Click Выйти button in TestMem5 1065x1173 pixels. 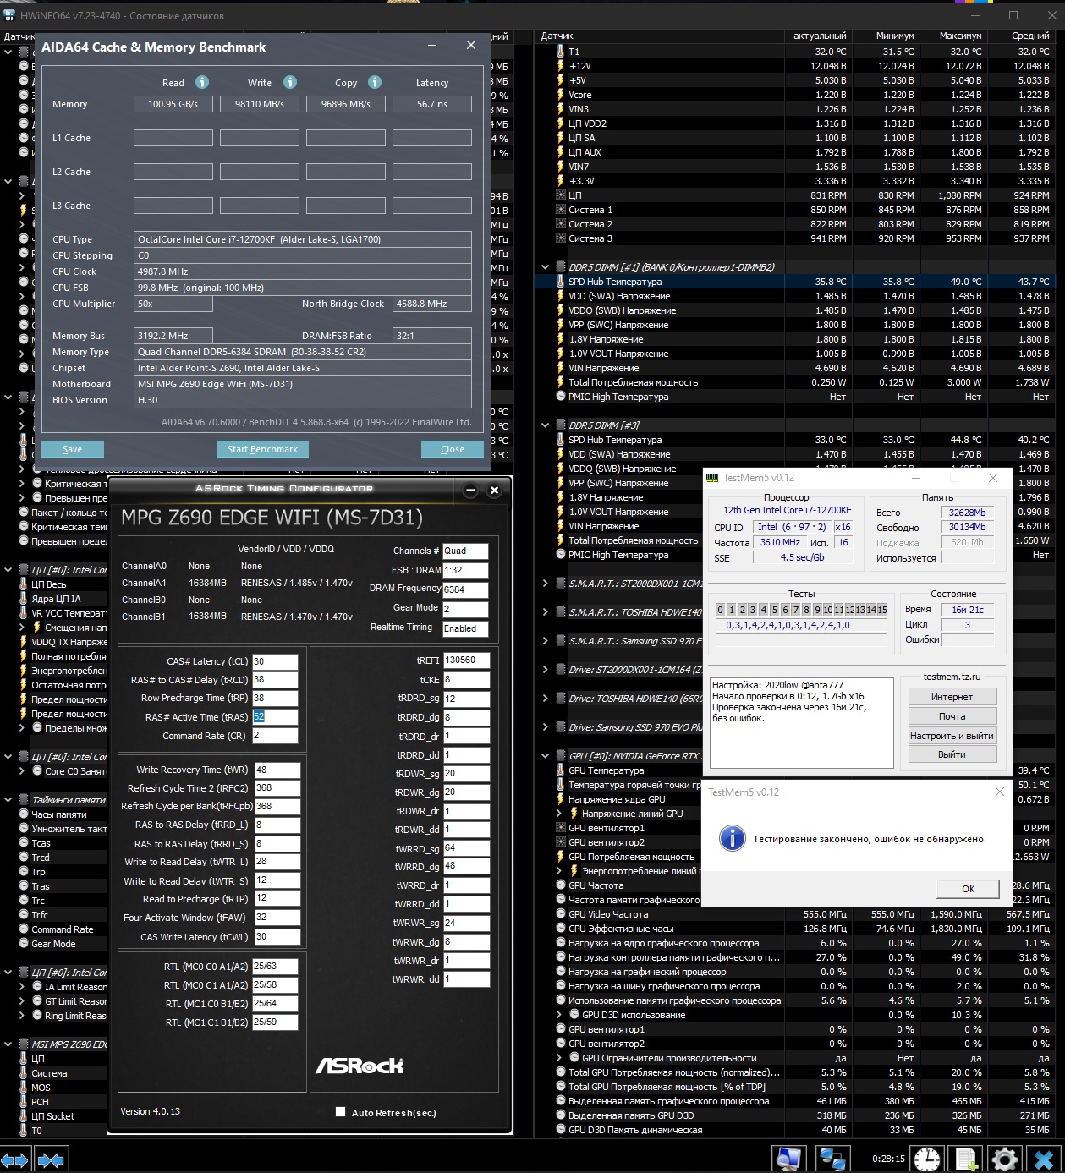(x=952, y=754)
